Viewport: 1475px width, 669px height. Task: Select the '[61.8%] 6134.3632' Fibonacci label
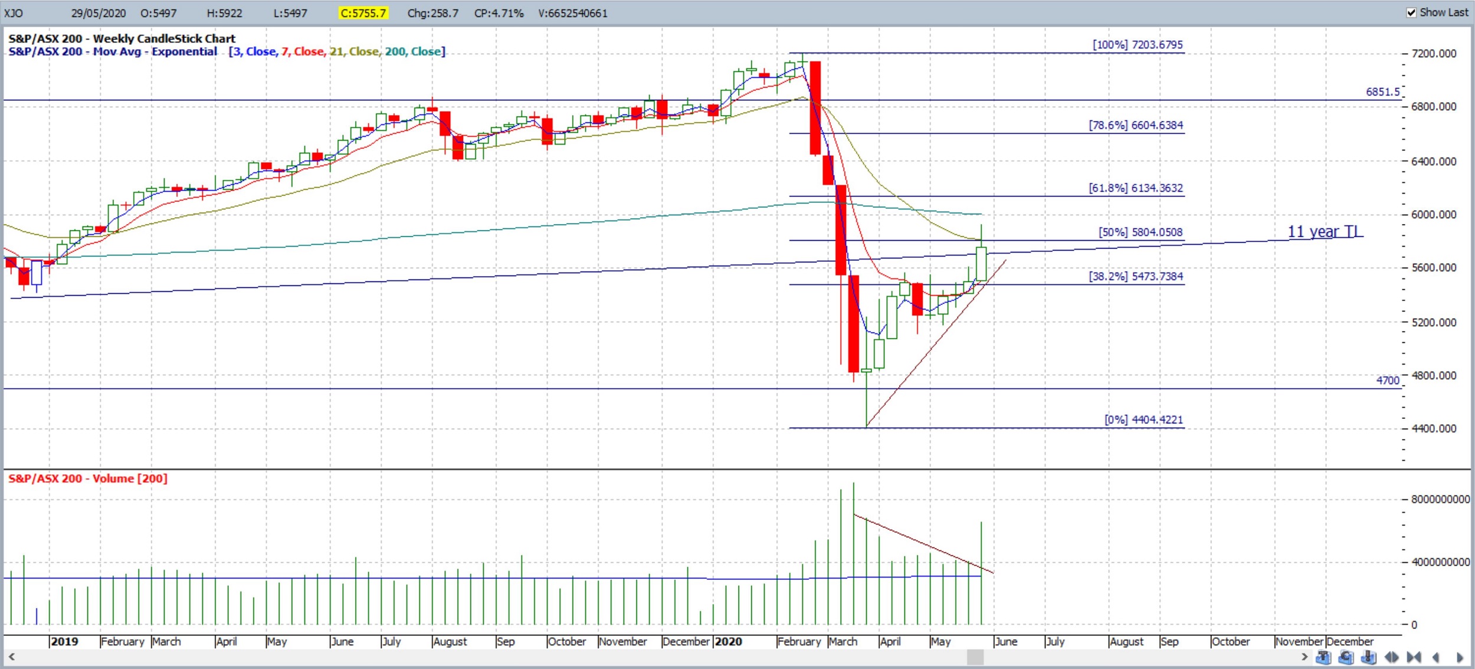(1136, 188)
